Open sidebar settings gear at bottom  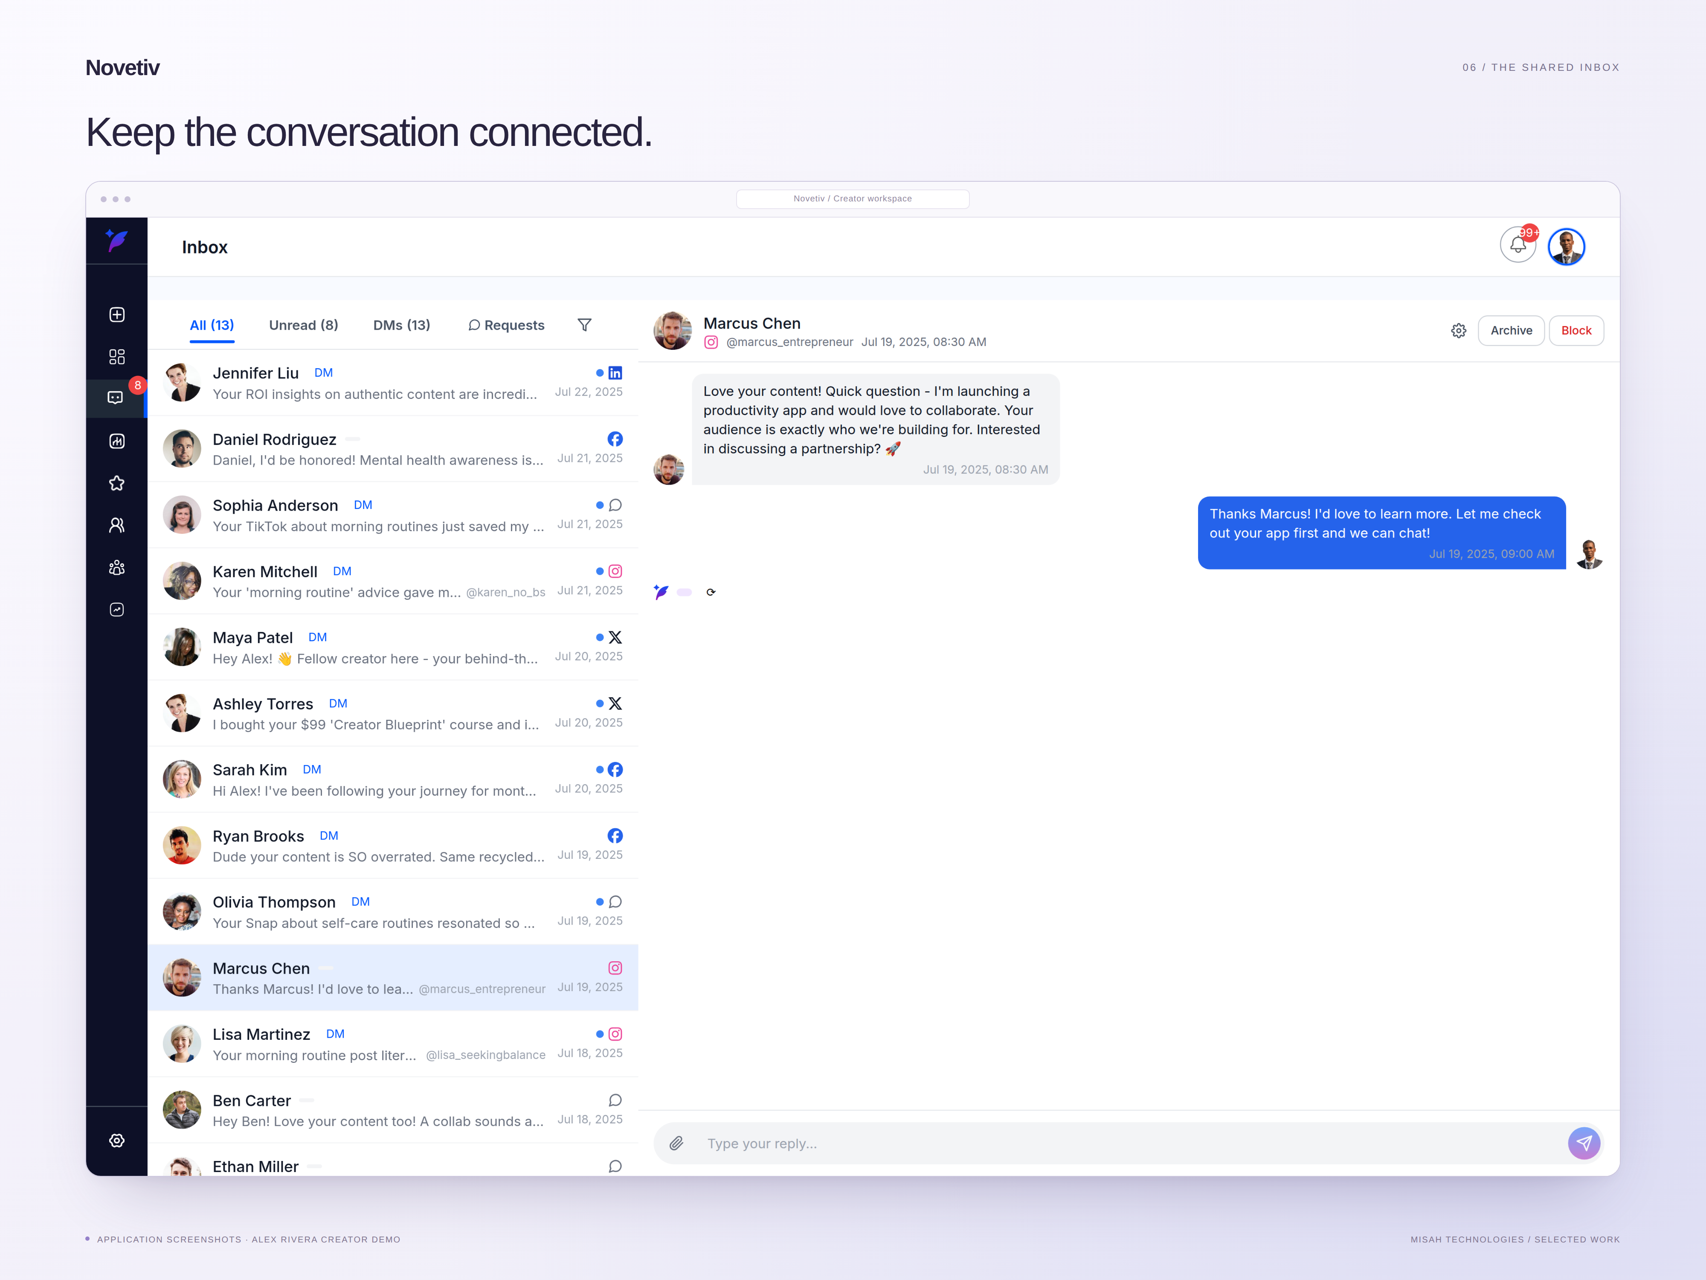[x=116, y=1140]
